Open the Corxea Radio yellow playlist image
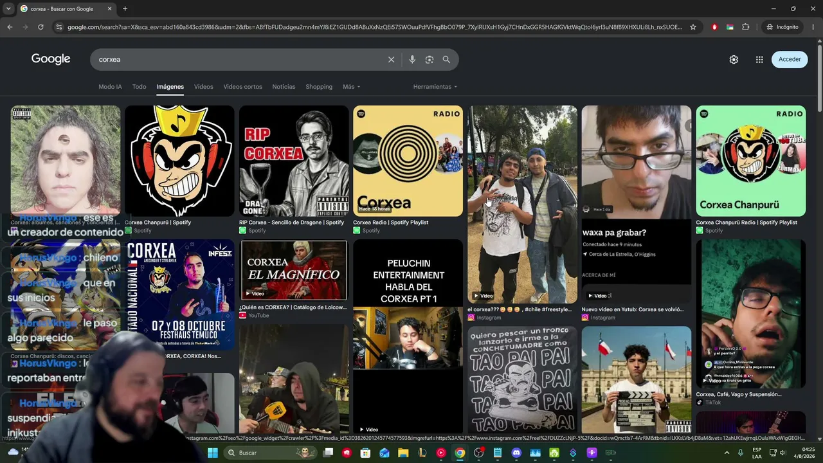Screen dimensions: 823x463 click(408, 161)
